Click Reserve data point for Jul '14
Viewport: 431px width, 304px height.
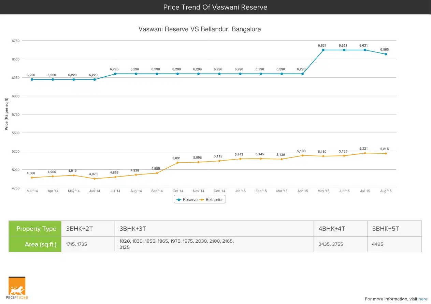click(x=115, y=74)
